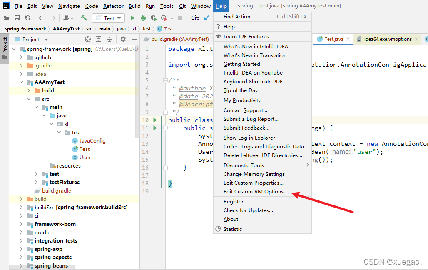Image resolution: width=428 pixels, height=270 pixels.
Task: Select buildSrc module in tree
Action: tap(81, 207)
